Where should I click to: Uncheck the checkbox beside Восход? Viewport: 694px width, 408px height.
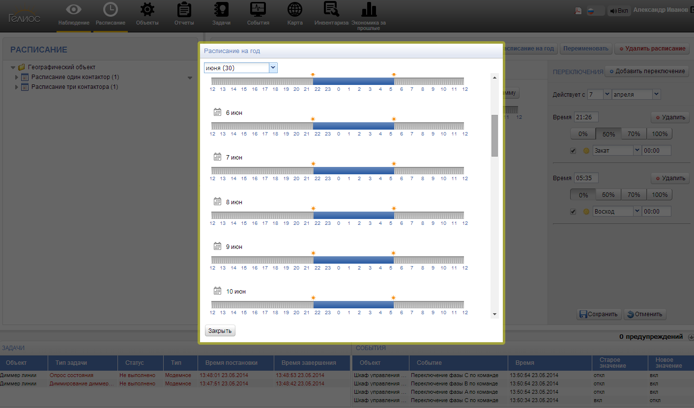[573, 212]
